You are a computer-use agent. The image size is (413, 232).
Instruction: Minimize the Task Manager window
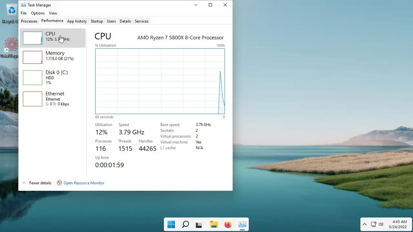click(x=196, y=5)
